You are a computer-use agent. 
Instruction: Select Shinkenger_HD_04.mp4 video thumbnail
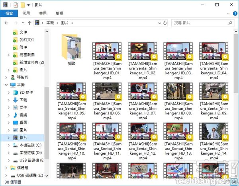pyautogui.click(x=214, y=51)
